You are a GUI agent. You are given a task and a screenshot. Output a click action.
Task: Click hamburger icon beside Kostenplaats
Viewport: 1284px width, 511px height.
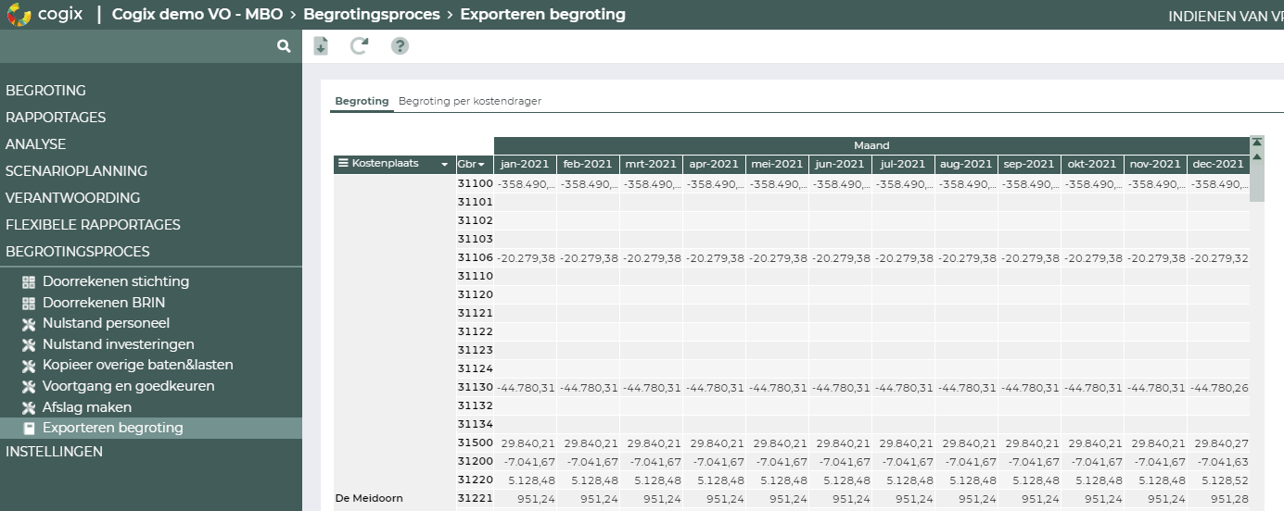[343, 164]
